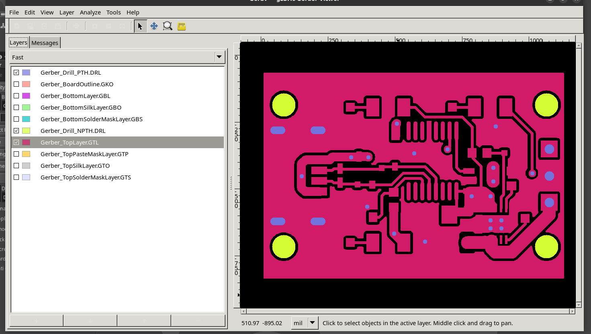Click the Gerber_TopSilkLayer.GTO grey swatch

point(26,166)
